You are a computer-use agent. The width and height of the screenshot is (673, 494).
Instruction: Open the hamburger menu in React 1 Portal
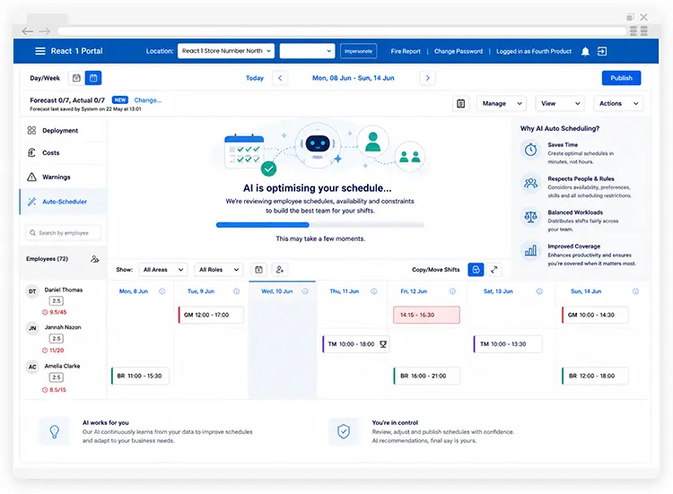(x=40, y=51)
